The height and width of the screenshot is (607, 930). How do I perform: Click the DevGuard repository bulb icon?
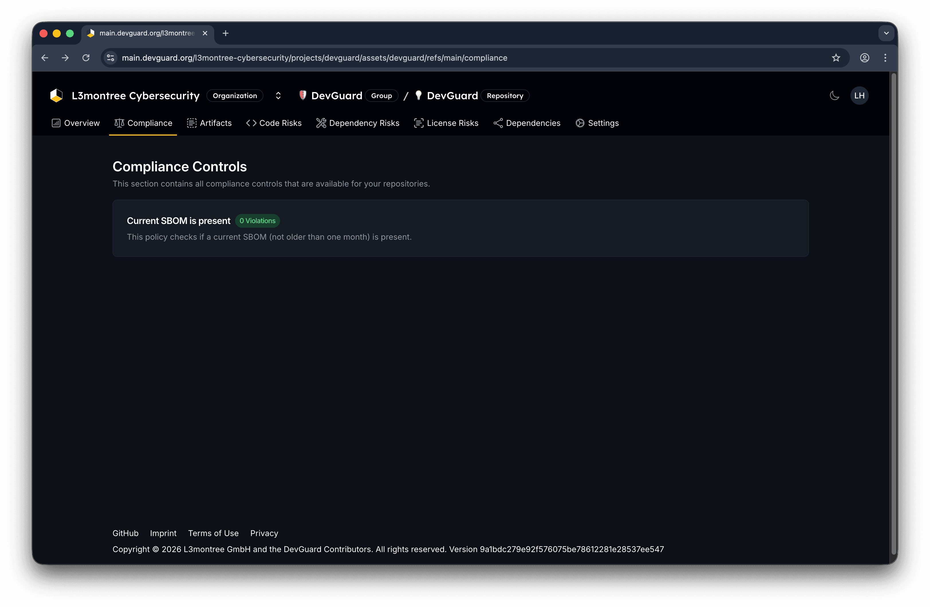pos(418,95)
